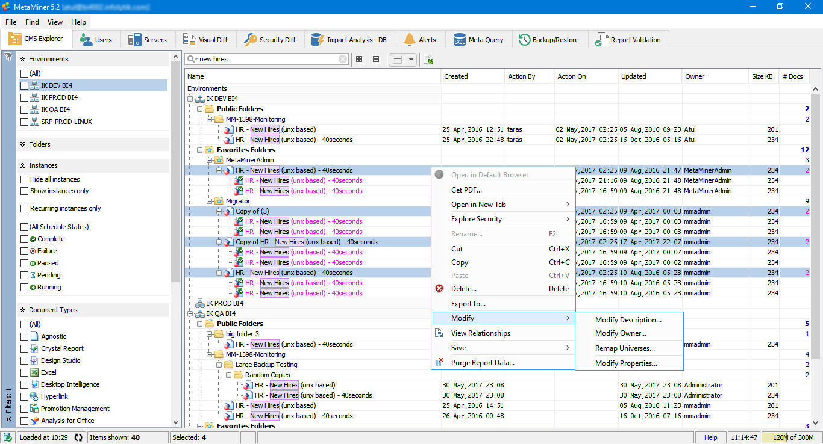This screenshot has width=823, height=444.
Task: Switch to the Visual Diff tab
Action: pyautogui.click(x=205, y=40)
